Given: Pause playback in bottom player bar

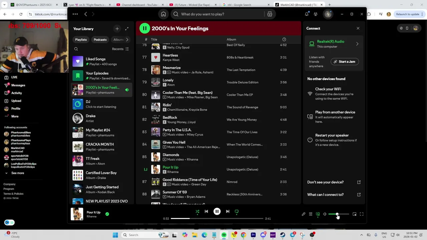Looking at the screenshot, I should [217, 211].
